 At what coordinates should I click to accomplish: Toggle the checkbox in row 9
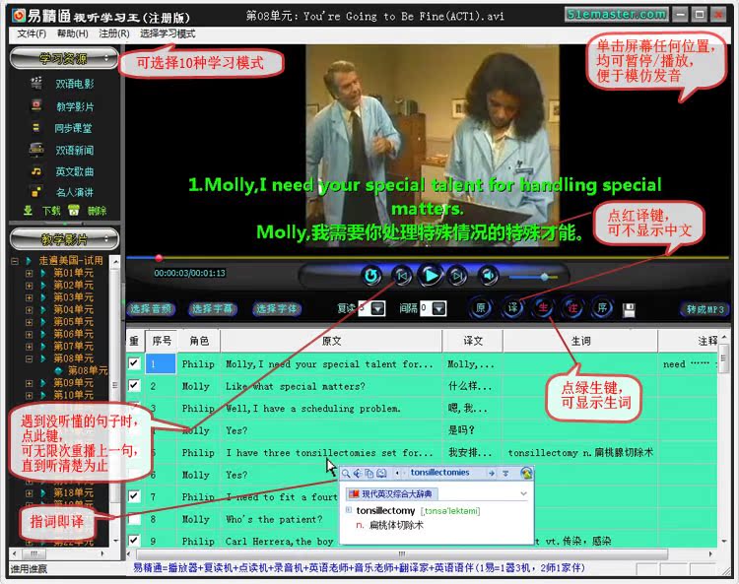(x=134, y=541)
